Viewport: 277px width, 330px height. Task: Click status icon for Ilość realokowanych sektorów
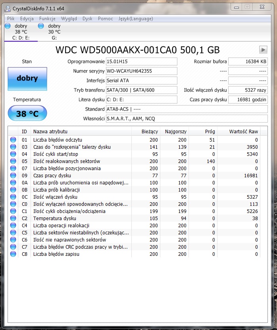point(13,161)
